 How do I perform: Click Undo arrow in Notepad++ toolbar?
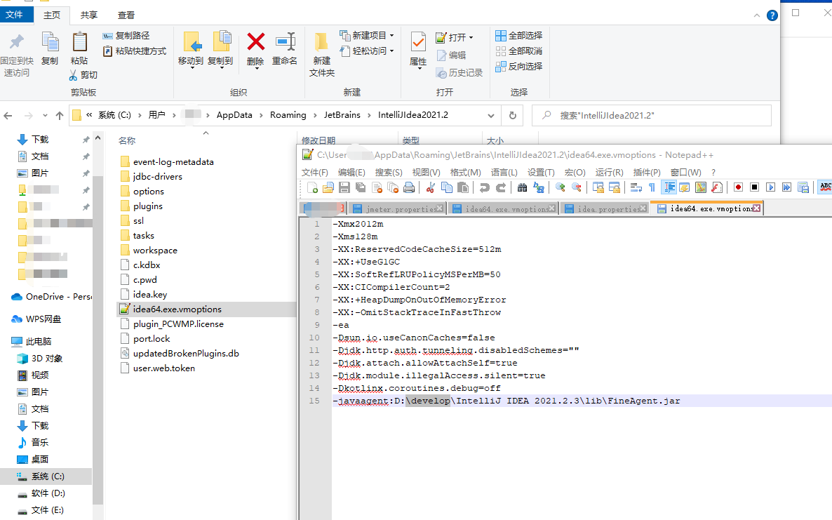pyautogui.click(x=484, y=187)
